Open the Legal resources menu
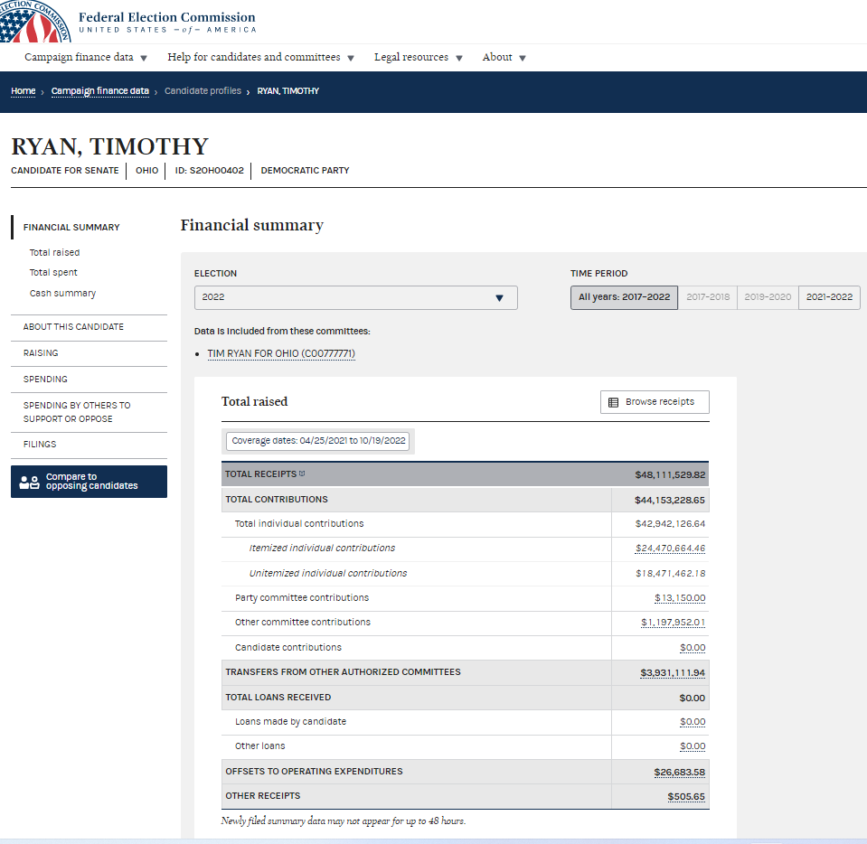Viewport: 867px width, 844px height. [x=418, y=58]
